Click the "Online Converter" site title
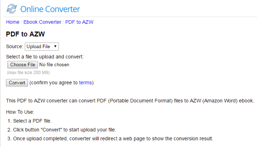257x147 pixels. click(x=50, y=9)
